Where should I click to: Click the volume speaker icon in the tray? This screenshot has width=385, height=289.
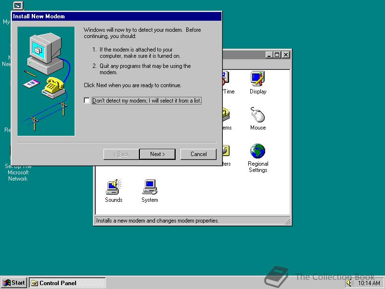coord(349,283)
